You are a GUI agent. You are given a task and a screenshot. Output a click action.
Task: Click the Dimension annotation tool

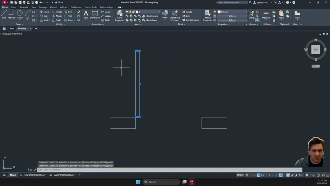point(95,14)
